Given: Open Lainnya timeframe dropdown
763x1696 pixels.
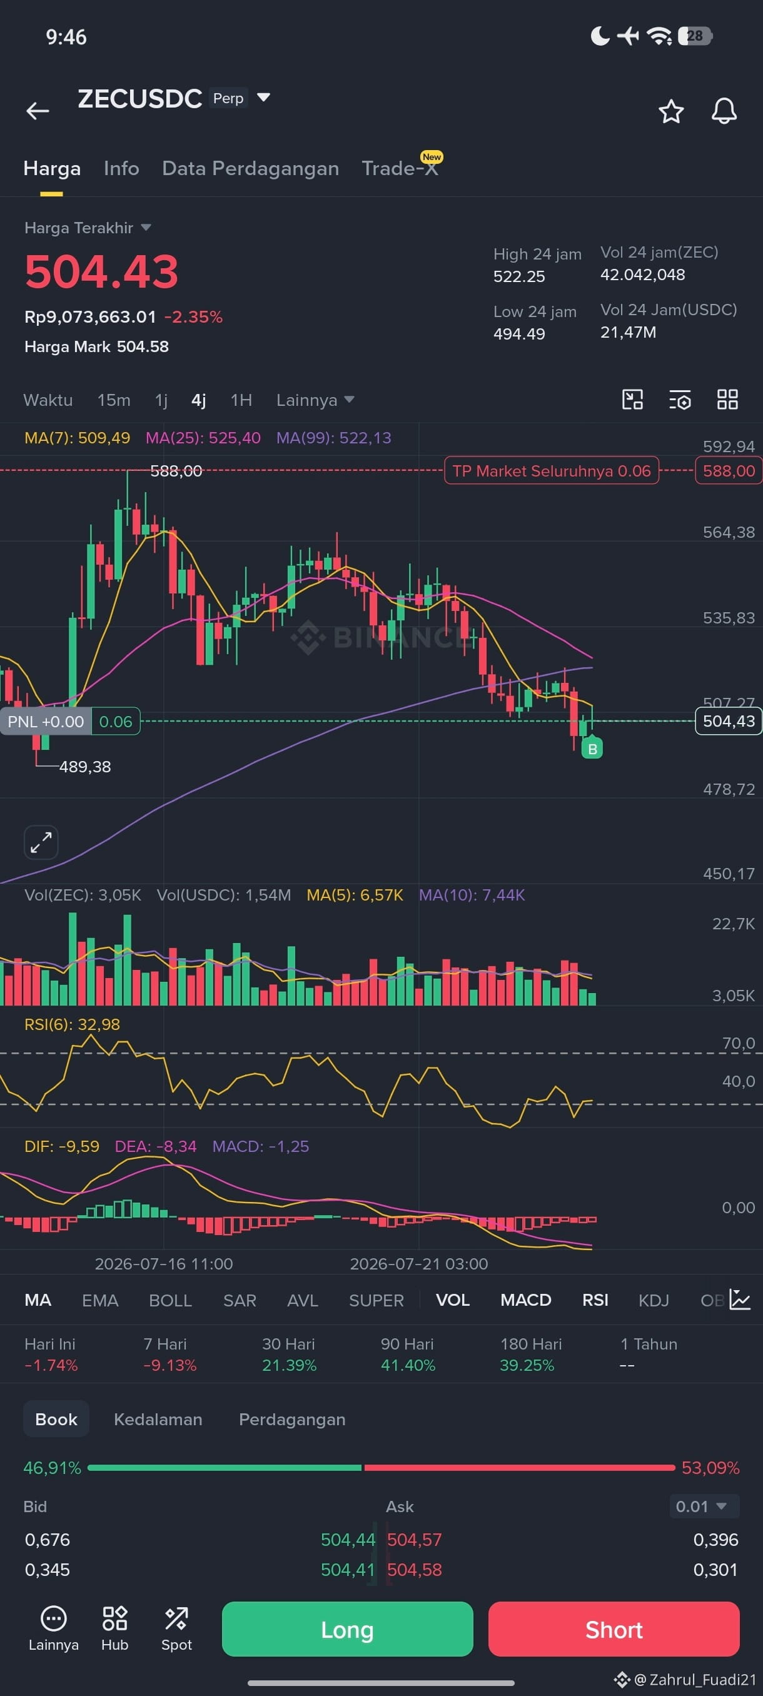Looking at the screenshot, I should pyautogui.click(x=315, y=400).
